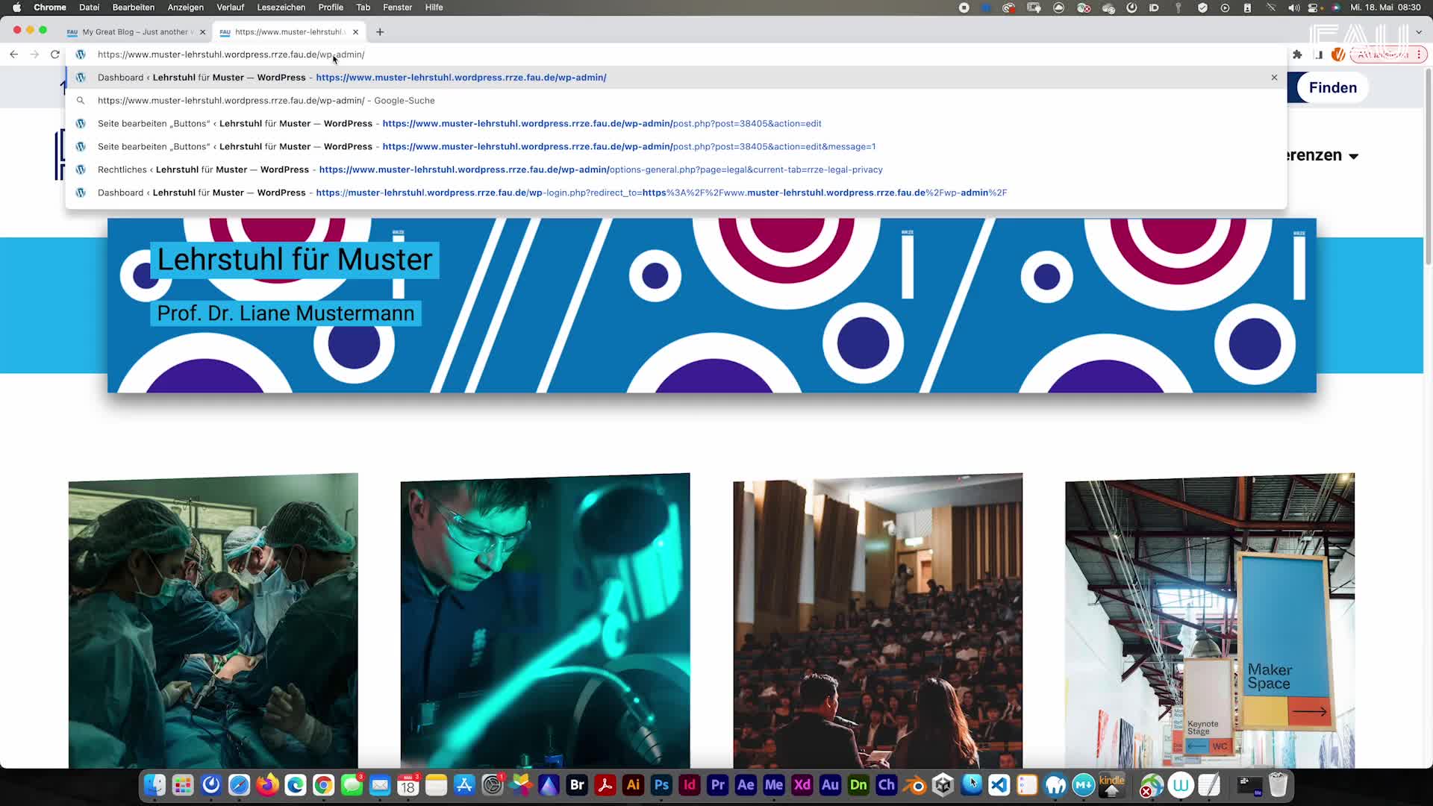Click the Finden button
Viewport: 1433px width, 806px height.
tap(1333, 87)
